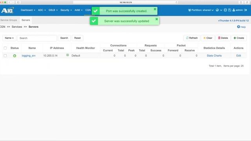This screenshot has width=251, height=141.
Task: Toggle the select-all header checkbox
Action: [x=5, y=48]
